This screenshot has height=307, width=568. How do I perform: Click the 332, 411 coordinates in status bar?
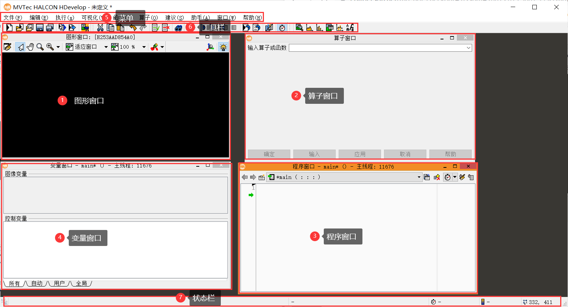(540, 302)
